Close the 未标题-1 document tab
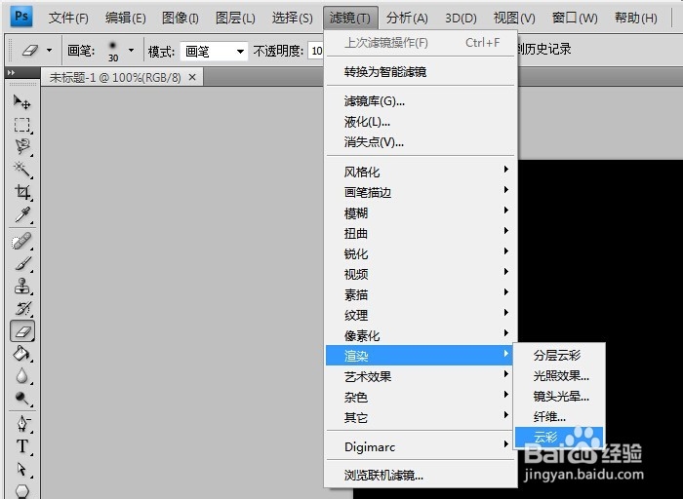 click(192, 77)
